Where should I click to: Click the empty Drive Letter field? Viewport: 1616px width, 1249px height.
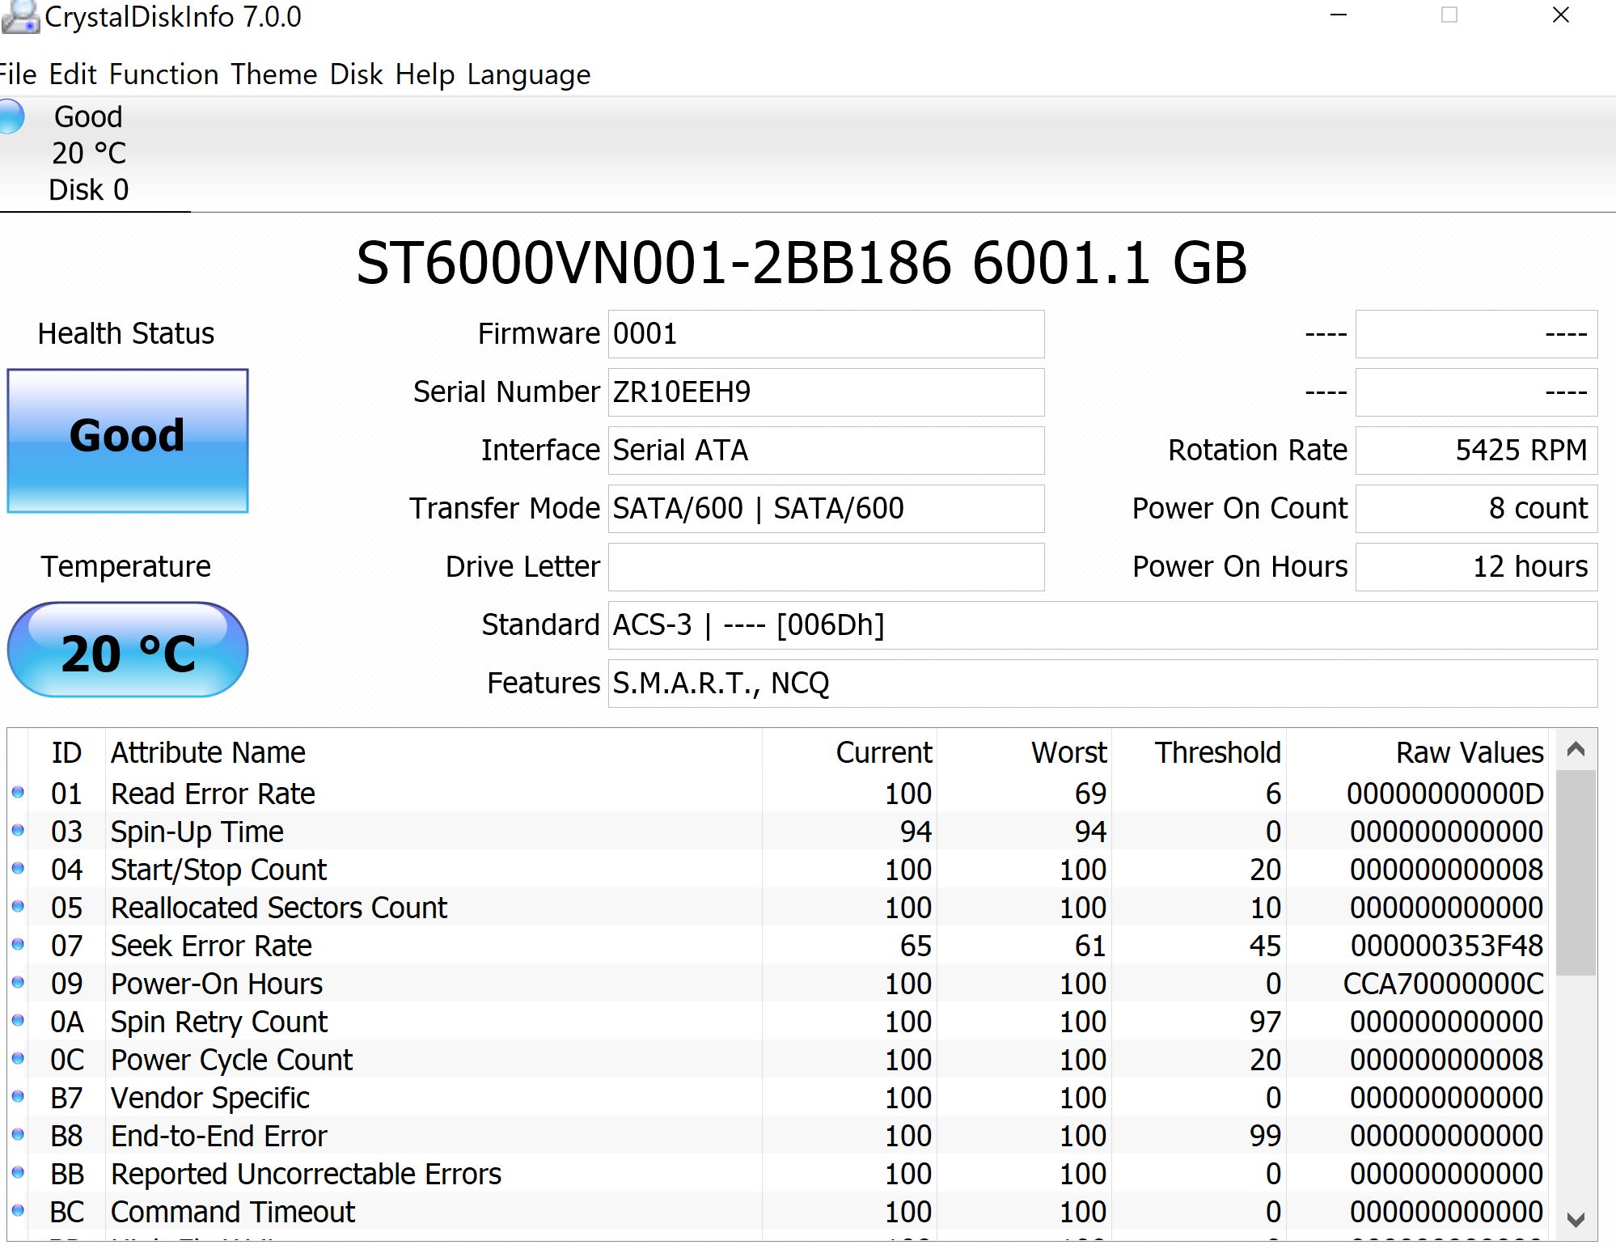826,567
